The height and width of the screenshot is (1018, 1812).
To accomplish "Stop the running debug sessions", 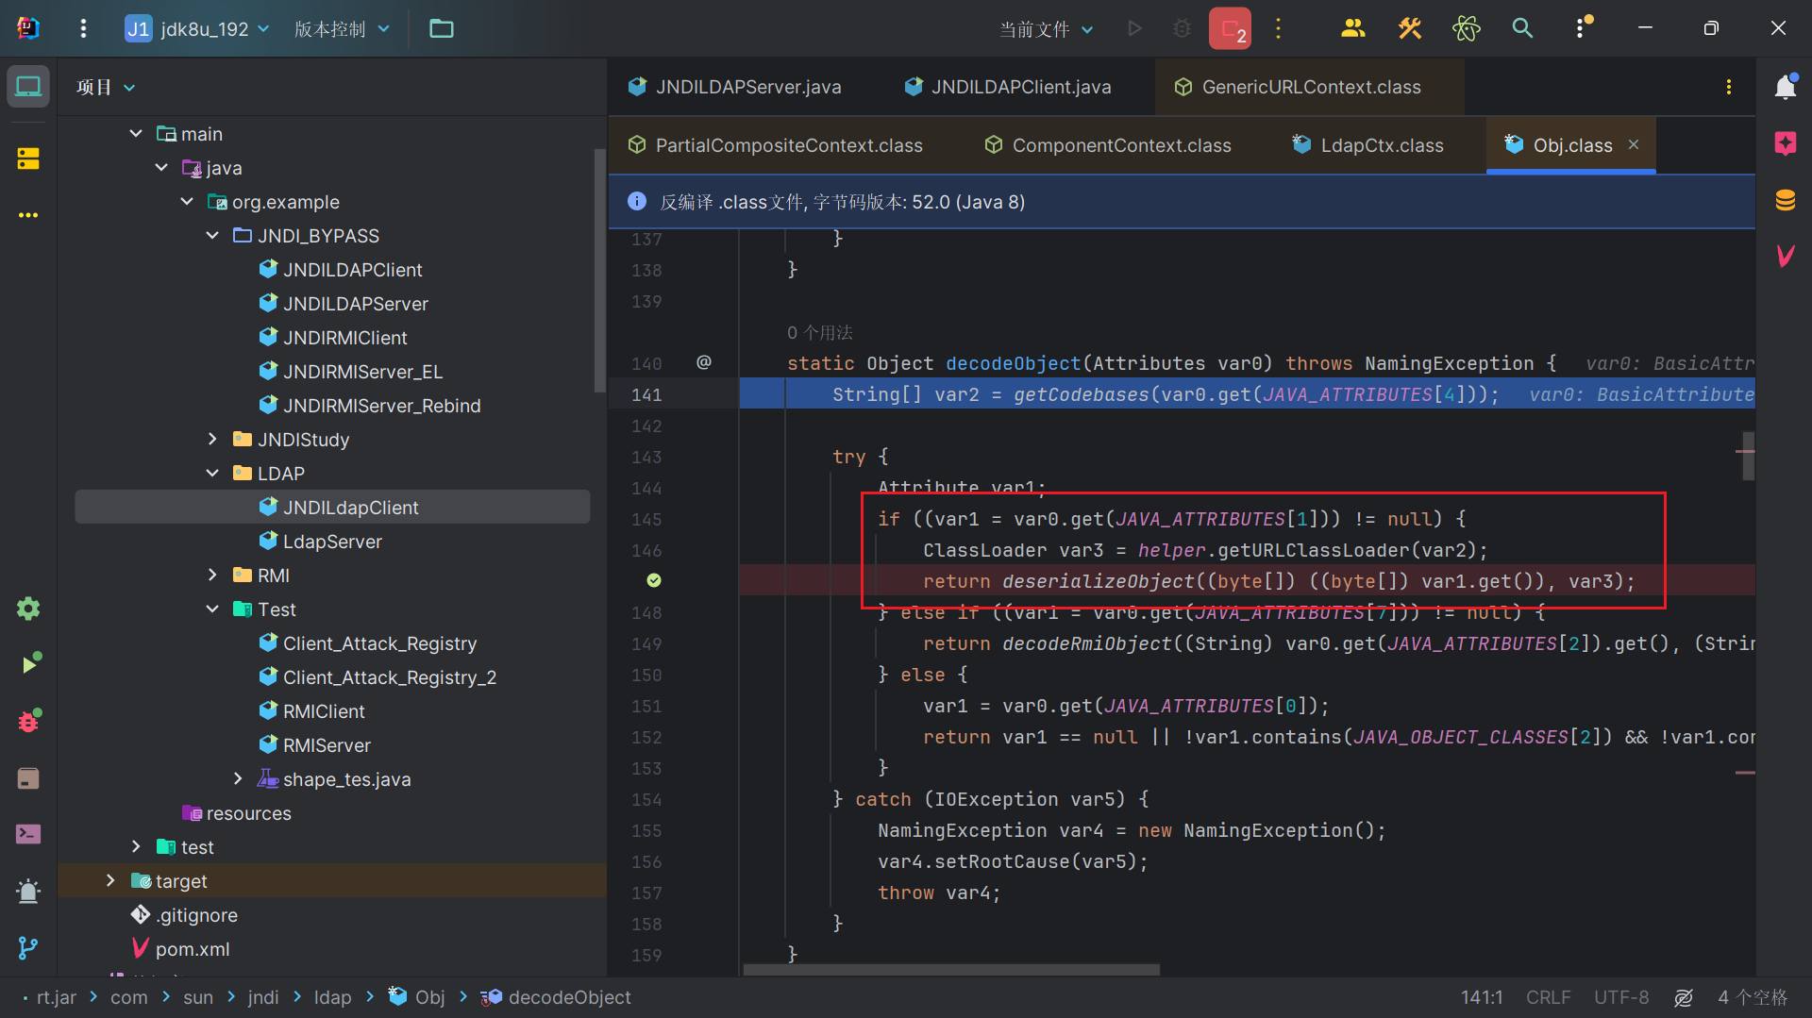I will point(1230,28).
